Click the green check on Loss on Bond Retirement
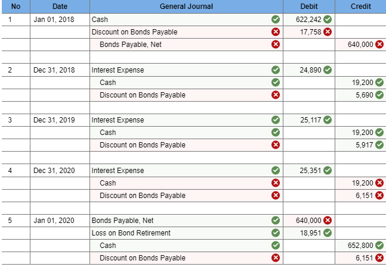 click(x=276, y=233)
